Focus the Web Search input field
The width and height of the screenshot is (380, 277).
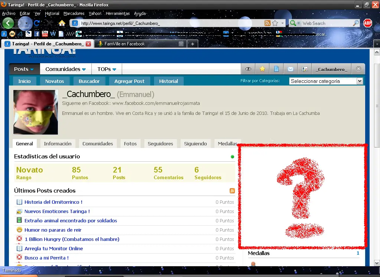(327, 23)
